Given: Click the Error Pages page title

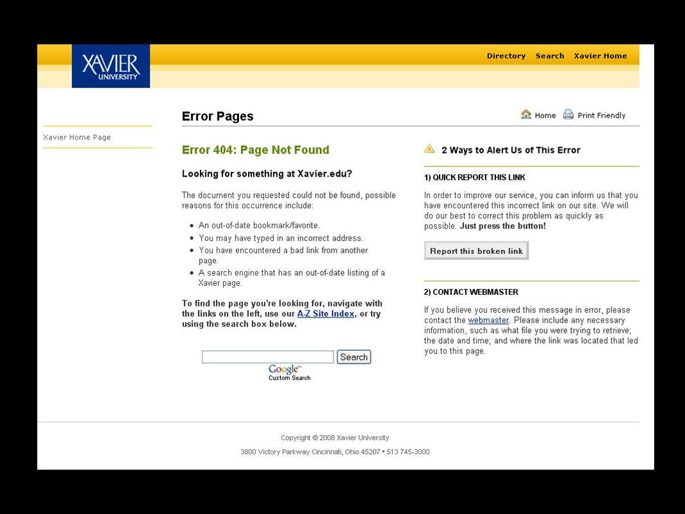Looking at the screenshot, I should click(218, 116).
